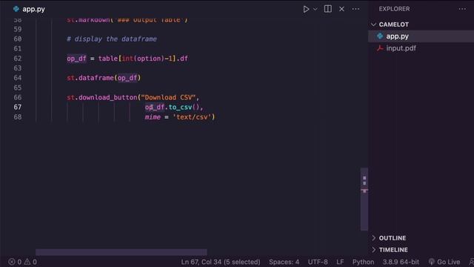Select interpreter 3.8.9 64-bit
This screenshot has height=267, width=474.
tap(401, 262)
